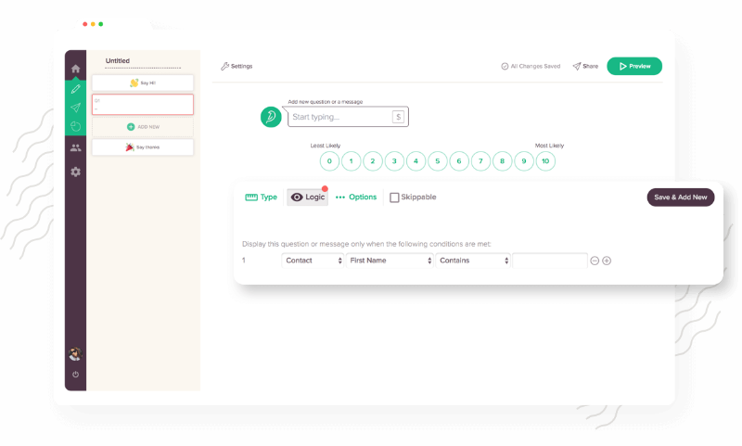Switch to the Options tab
Viewport: 742px width, 446px height.
(356, 198)
